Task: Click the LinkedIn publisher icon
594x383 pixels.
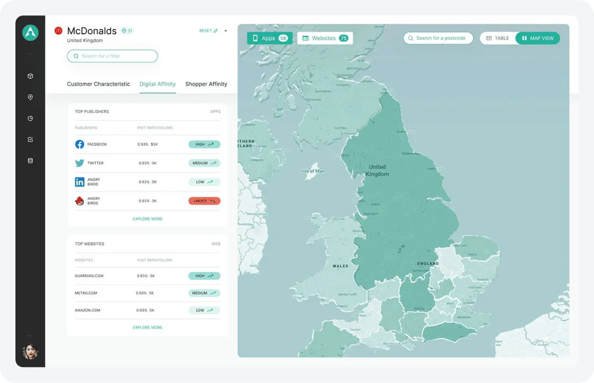Action: pos(80,182)
